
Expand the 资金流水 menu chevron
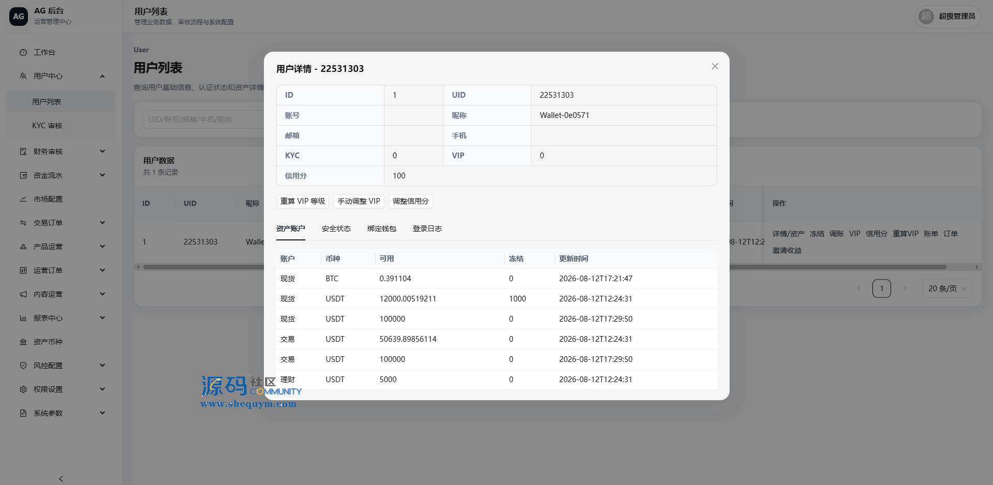pos(102,175)
